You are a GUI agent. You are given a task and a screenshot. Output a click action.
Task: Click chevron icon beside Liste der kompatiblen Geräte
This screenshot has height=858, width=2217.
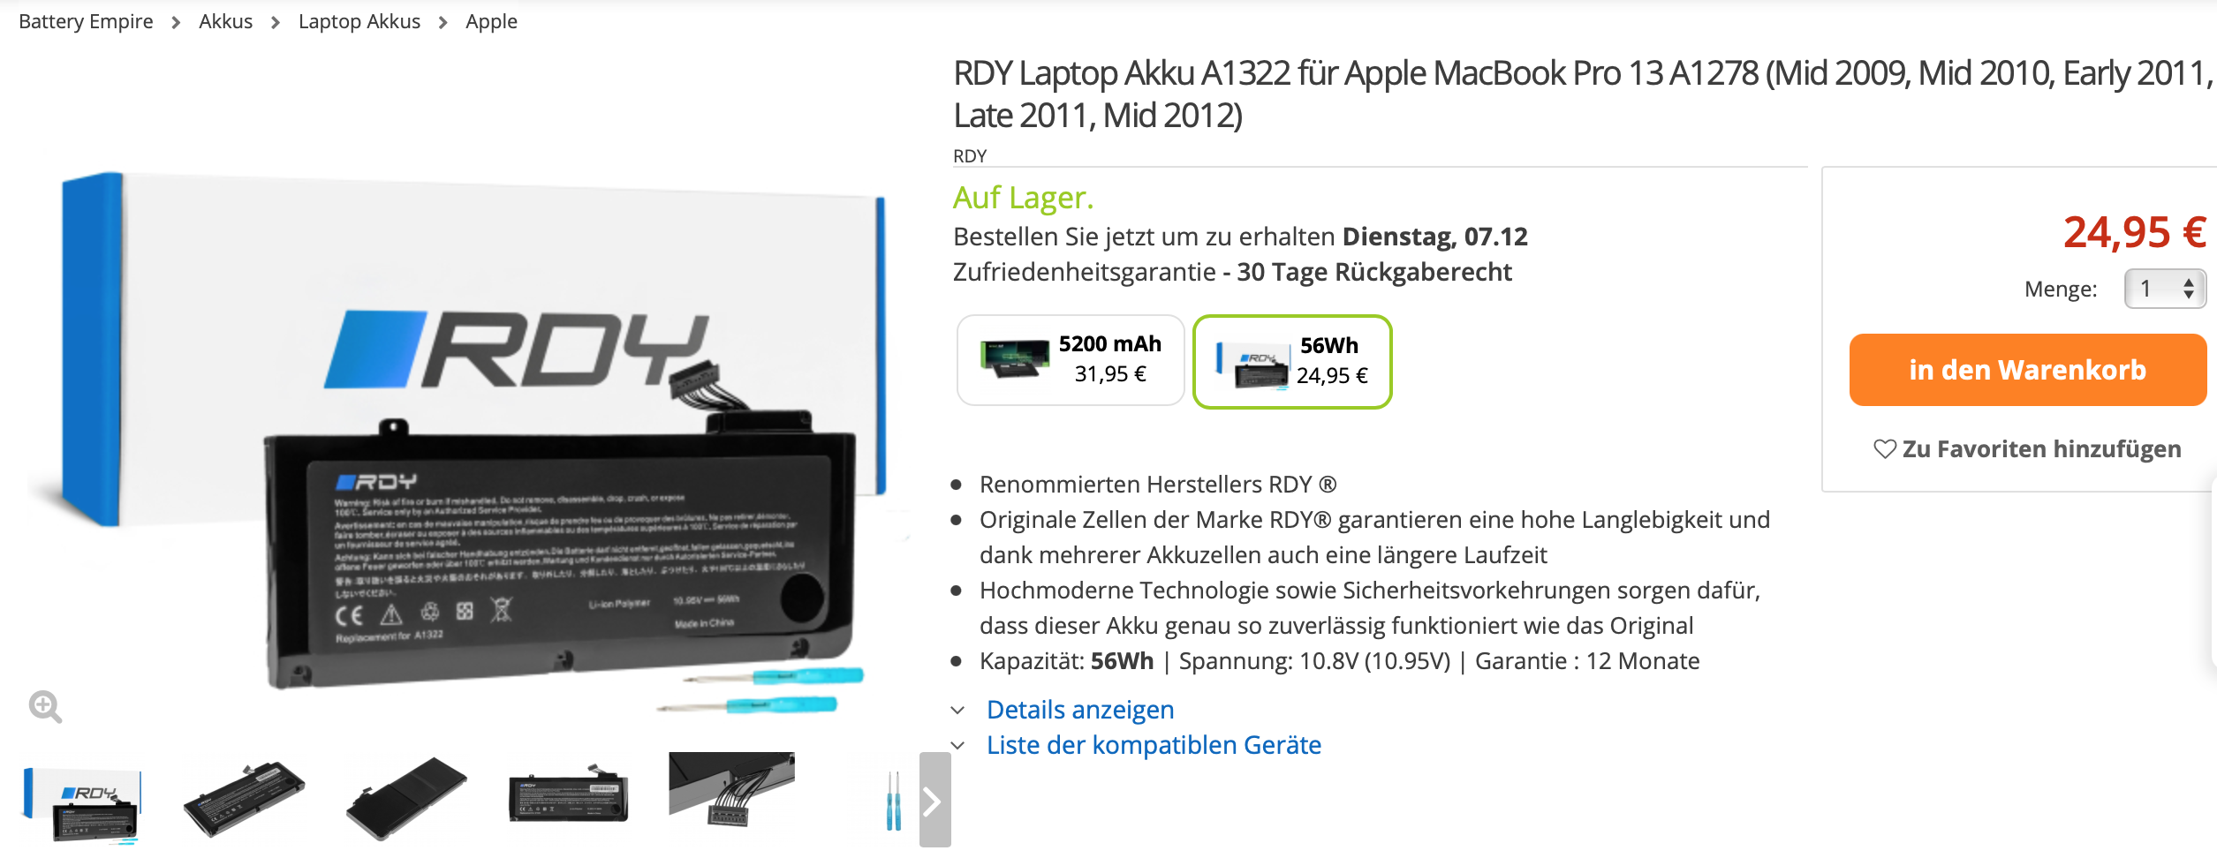(958, 746)
